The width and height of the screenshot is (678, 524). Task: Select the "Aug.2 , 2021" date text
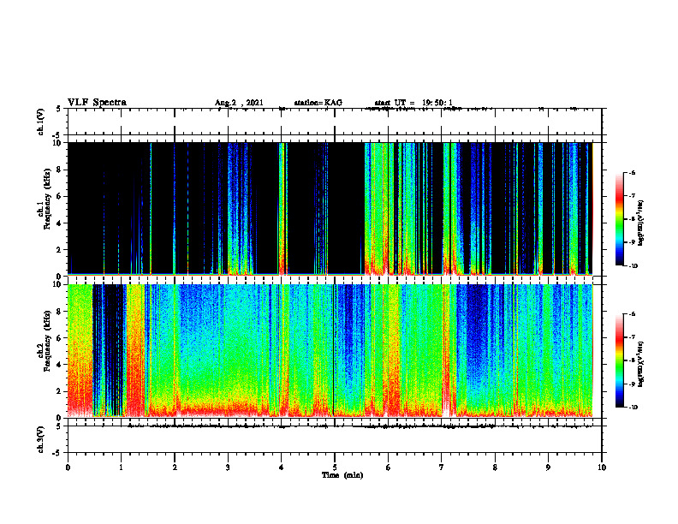point(239,103)
